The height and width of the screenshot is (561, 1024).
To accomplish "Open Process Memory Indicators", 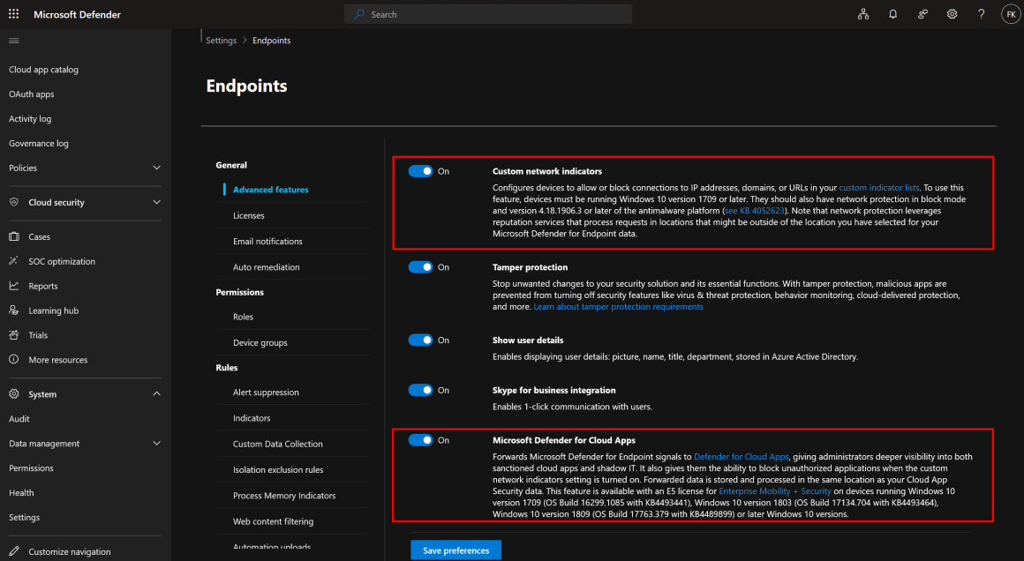I will pos(284,496).
